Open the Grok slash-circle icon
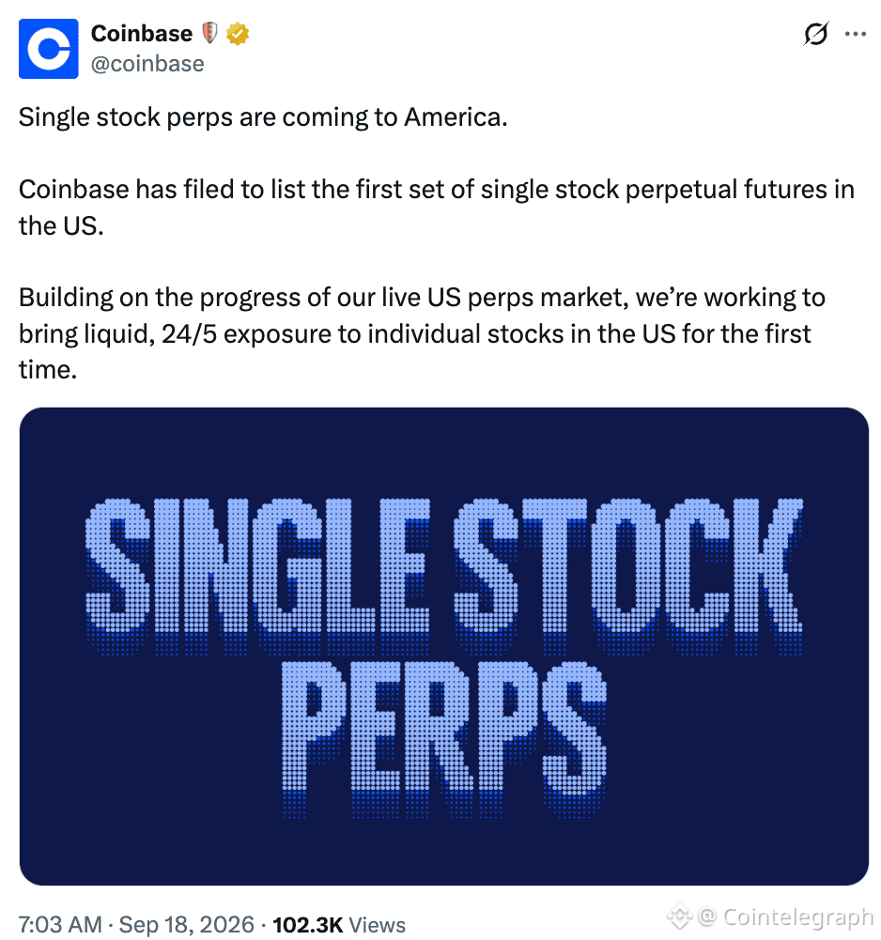The image size is (881, 940). [815, 34]
